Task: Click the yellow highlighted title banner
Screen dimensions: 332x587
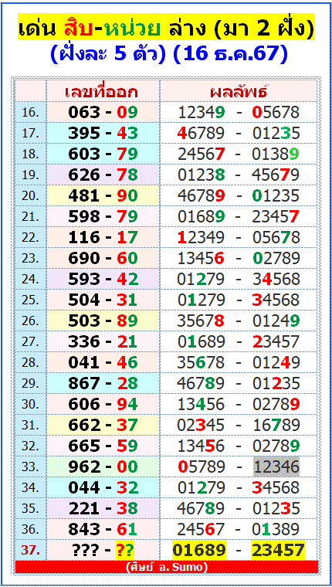Action: click(166, 28)
